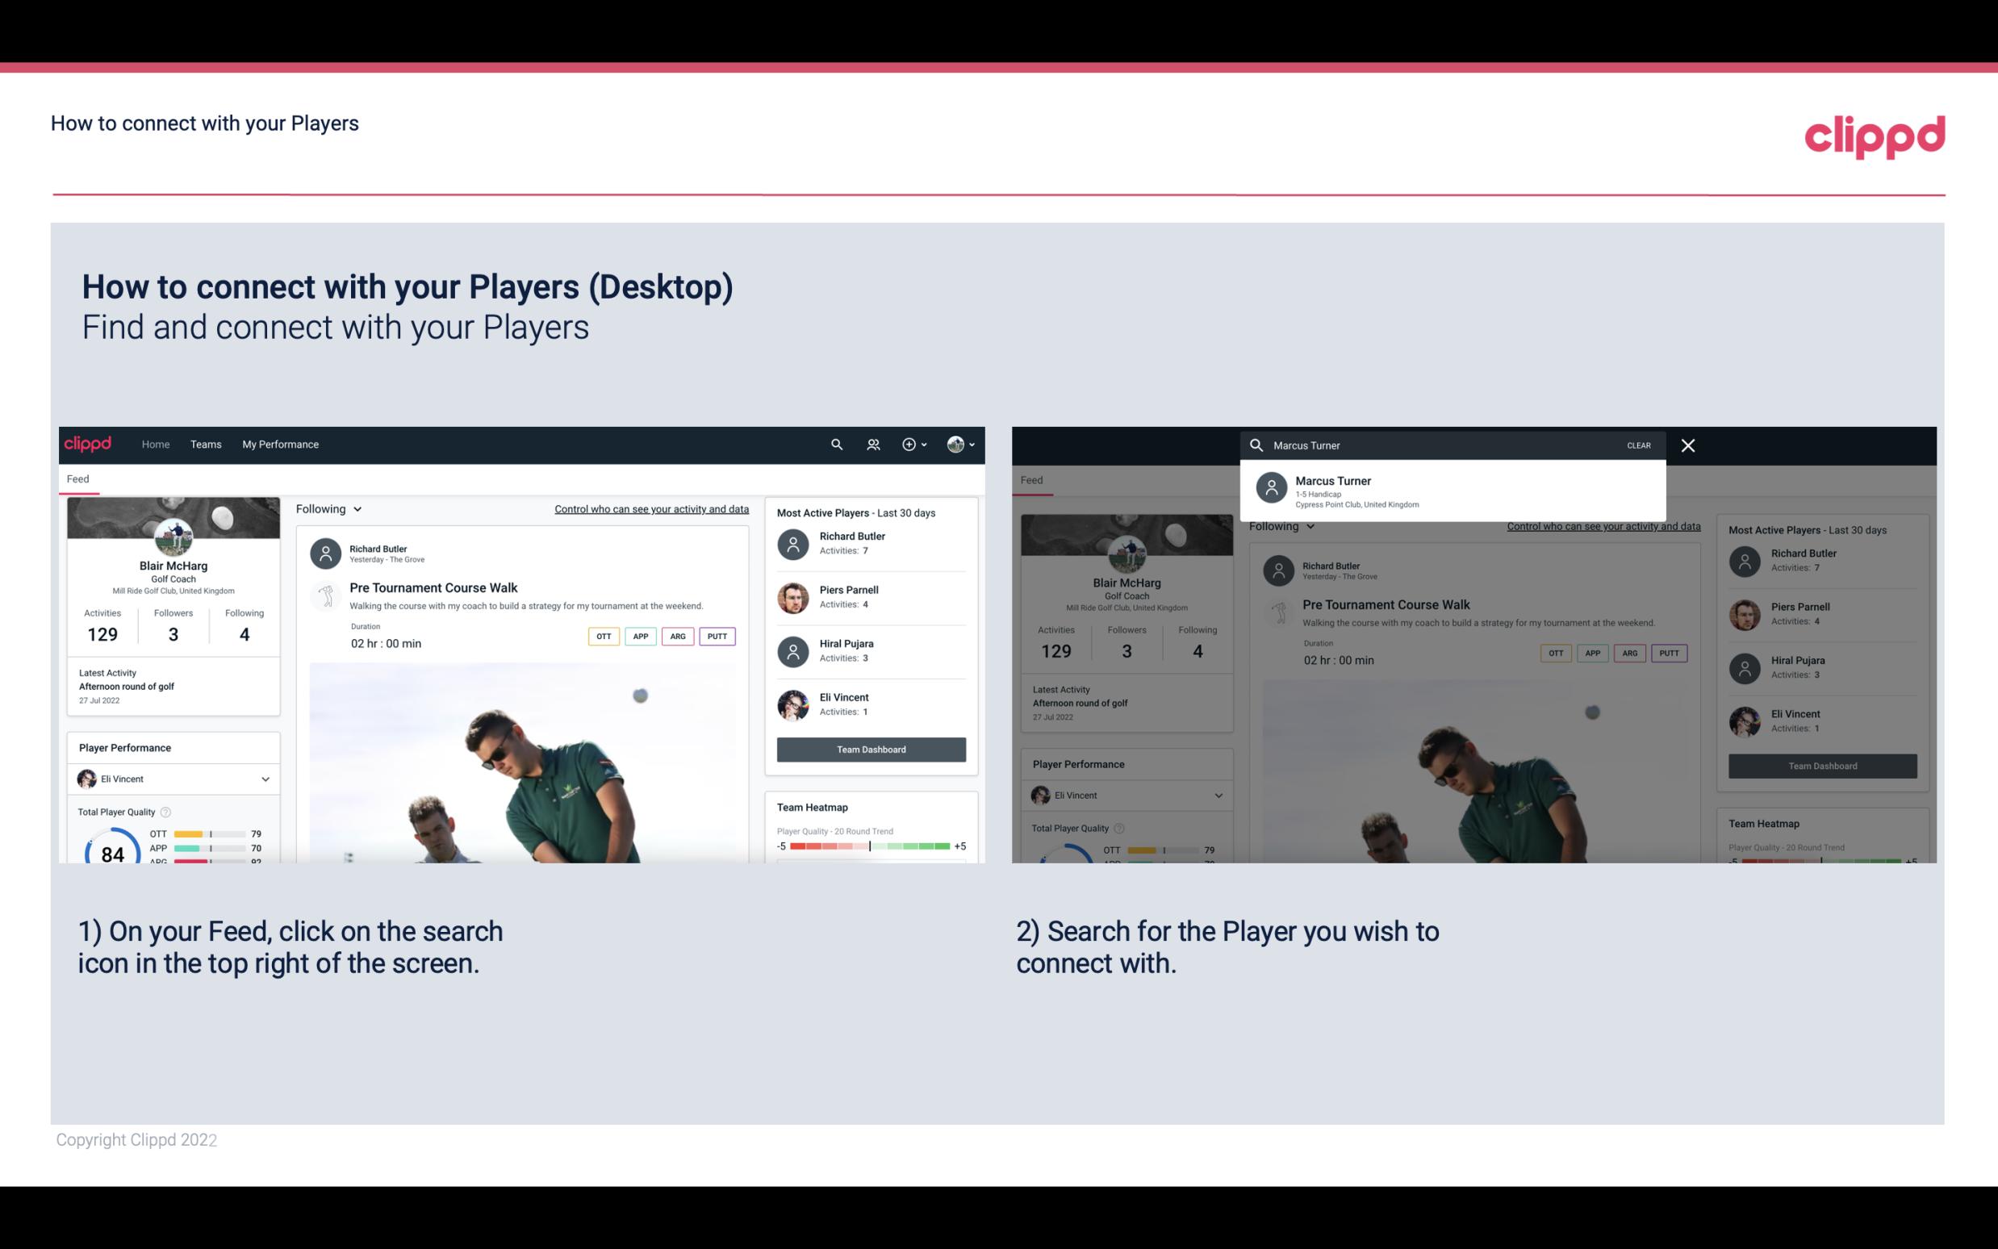
Task: Click the OTT performance tag icon
Action: click(601, 636)
